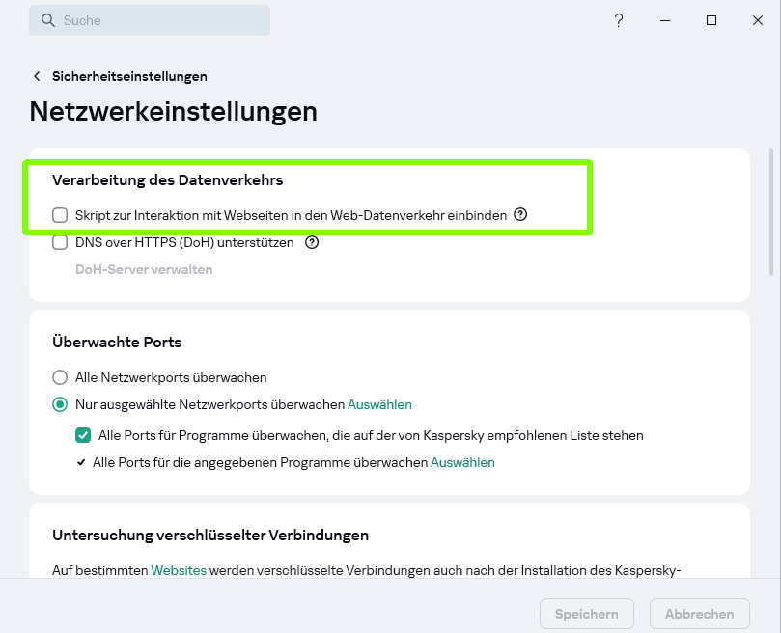Focus the Suche search field

(150, 20)
